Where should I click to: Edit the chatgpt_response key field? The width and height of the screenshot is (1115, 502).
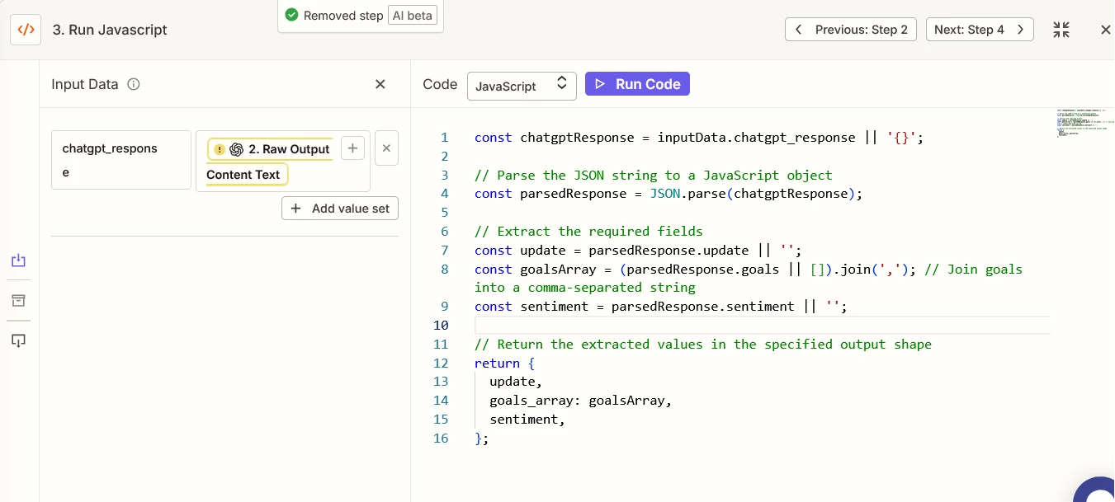121,160
